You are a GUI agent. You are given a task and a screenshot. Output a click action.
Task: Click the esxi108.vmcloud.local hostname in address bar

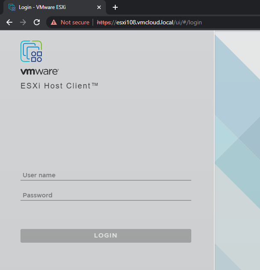click(141, 22)
